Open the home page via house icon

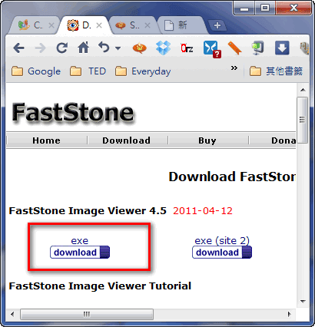[x=84, y=48]
